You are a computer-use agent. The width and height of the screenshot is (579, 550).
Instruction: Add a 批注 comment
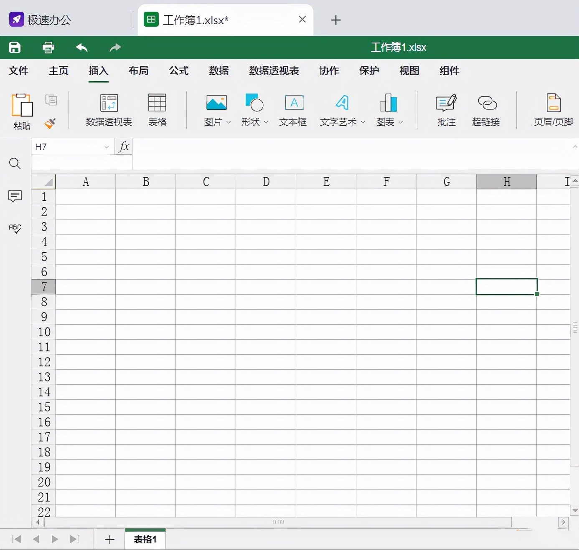coord(446,111)
